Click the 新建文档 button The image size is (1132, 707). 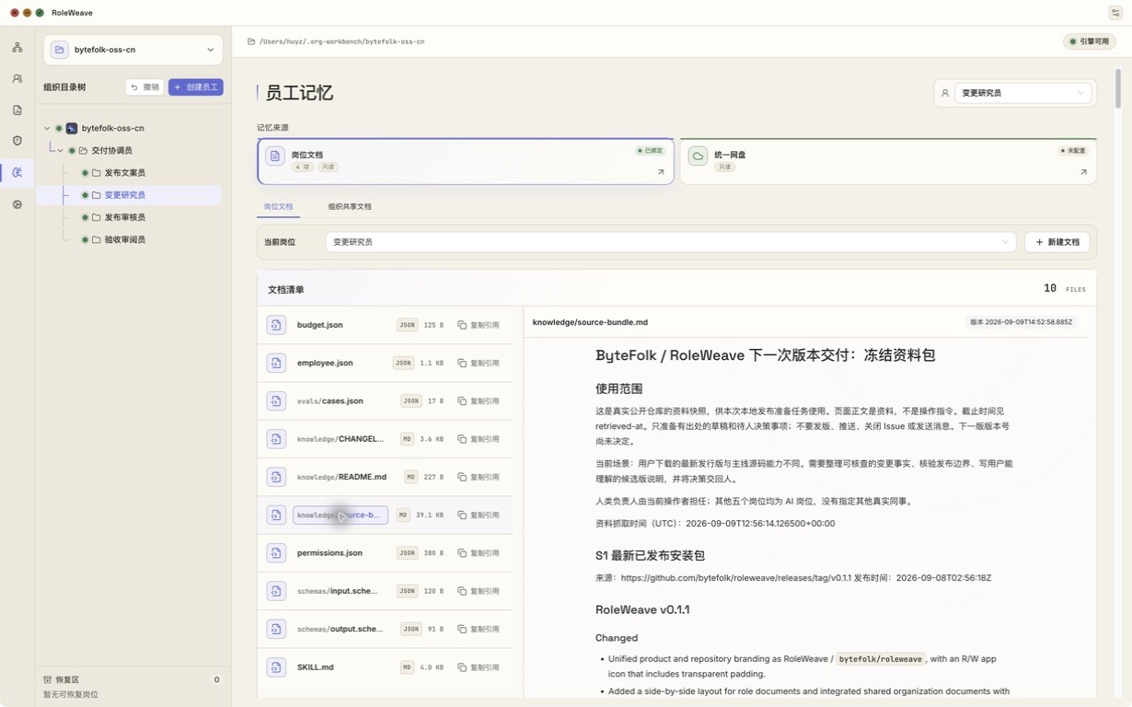tap(1057, 242)
